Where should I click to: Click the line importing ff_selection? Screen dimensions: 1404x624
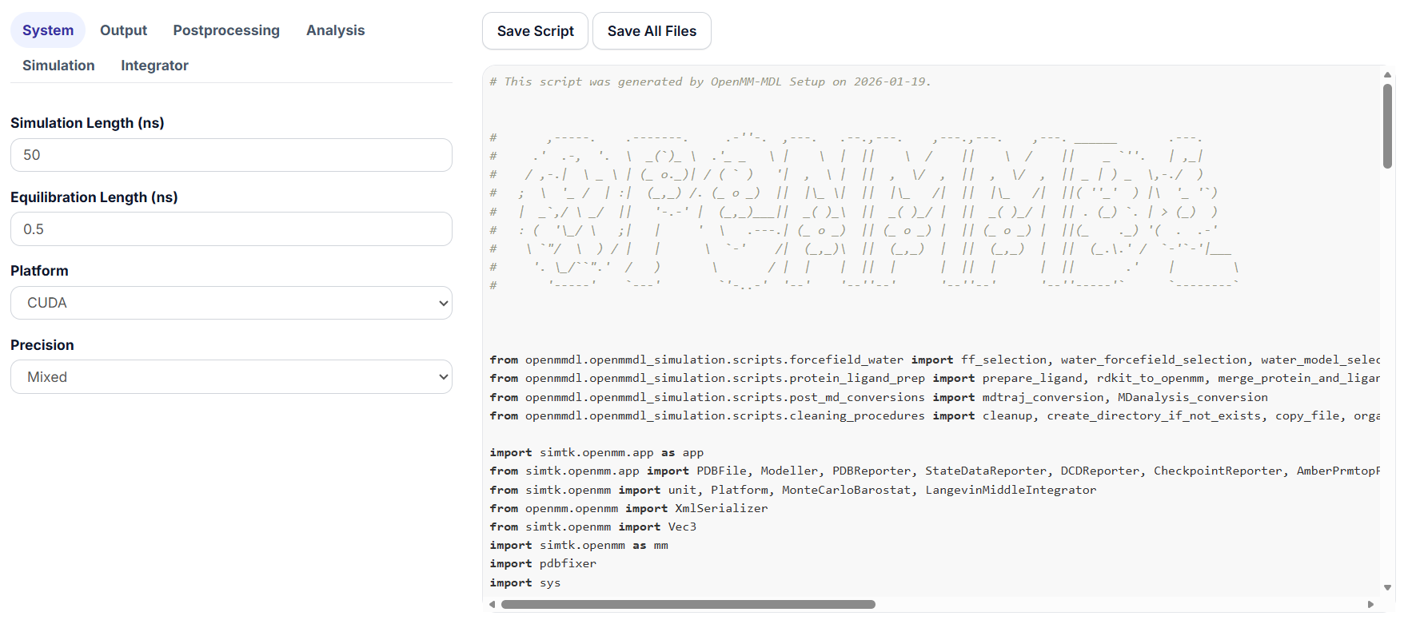coord(935,360)
